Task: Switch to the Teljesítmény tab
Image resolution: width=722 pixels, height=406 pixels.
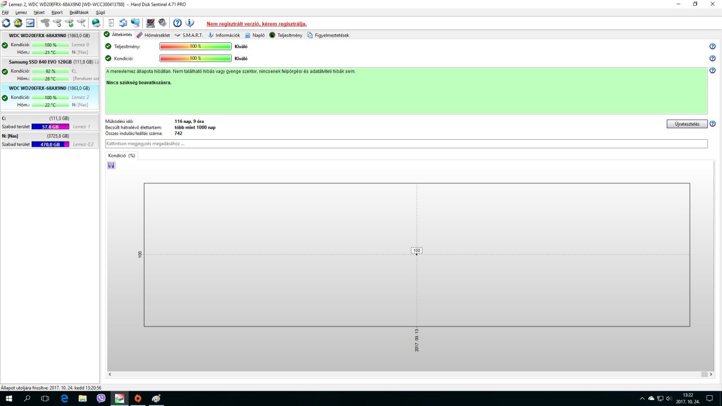Action: (x=286, y=35)
